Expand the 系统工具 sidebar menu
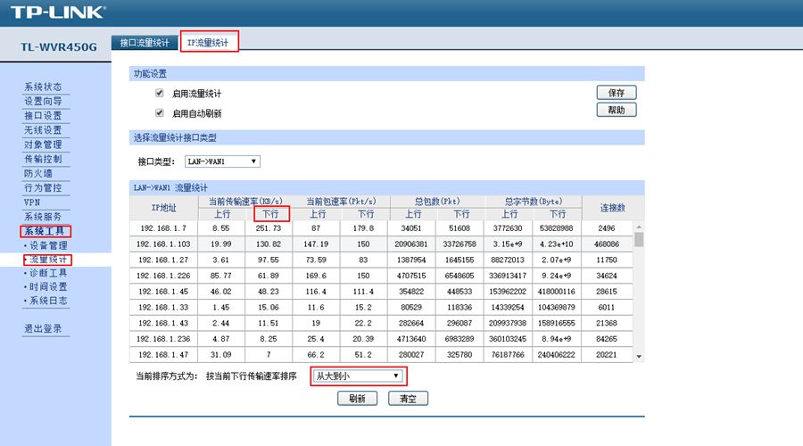This screenshot has width=803, height=446. (x=46, y=232)
